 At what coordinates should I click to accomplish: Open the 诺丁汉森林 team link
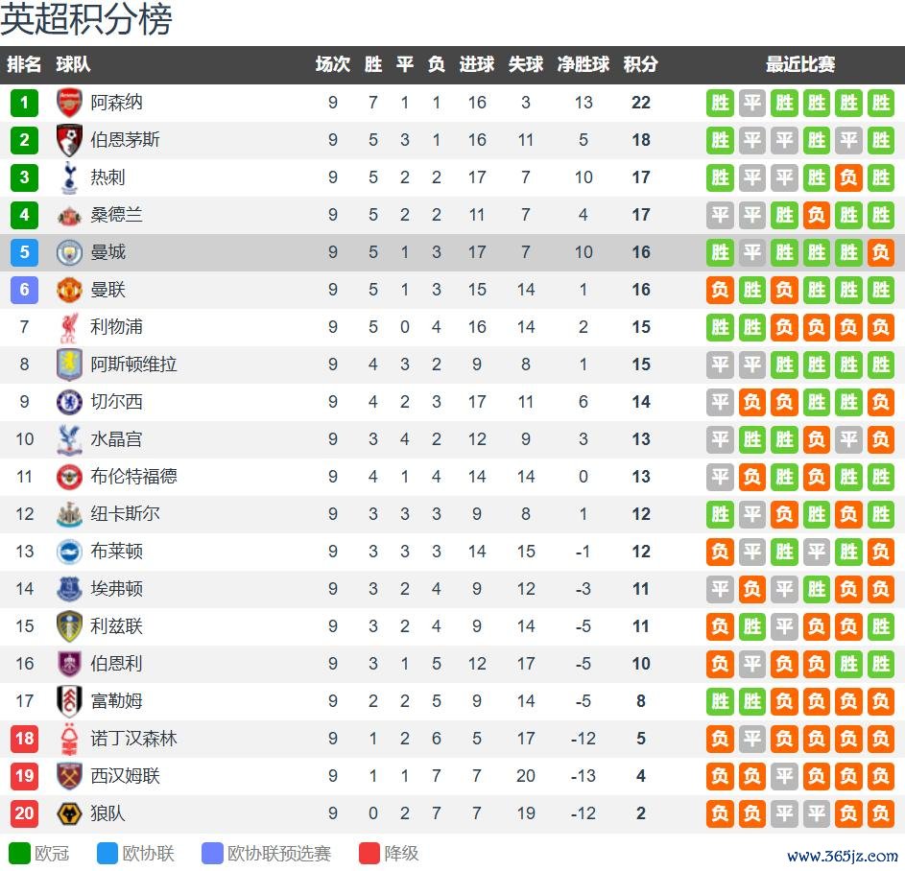(x=133, y=739)
